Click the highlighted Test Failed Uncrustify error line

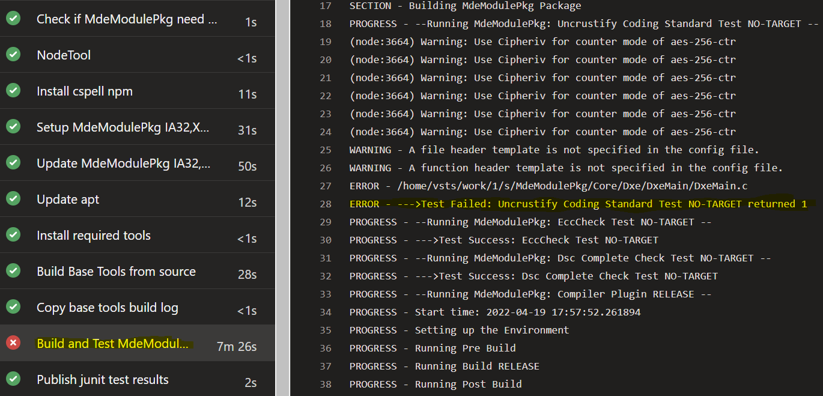pyautogui.click(x=578, y=204)
